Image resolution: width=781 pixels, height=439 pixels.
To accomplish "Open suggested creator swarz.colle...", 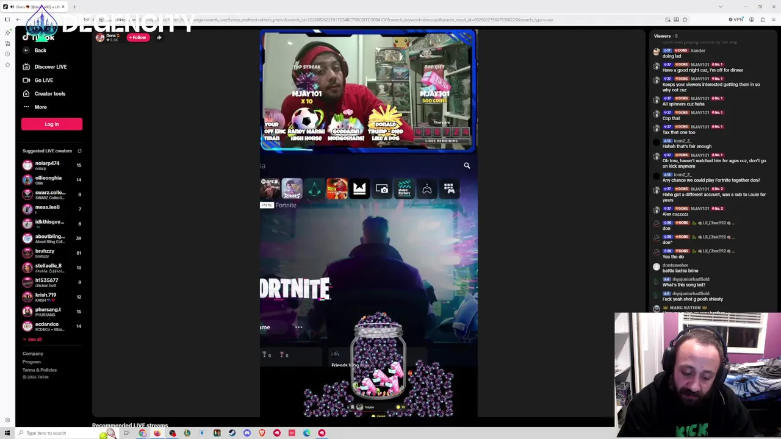I will 52,195.
